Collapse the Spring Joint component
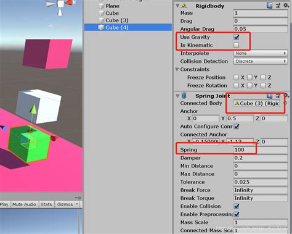The width and height of the screenshot is (292, 234). (177, 96)
